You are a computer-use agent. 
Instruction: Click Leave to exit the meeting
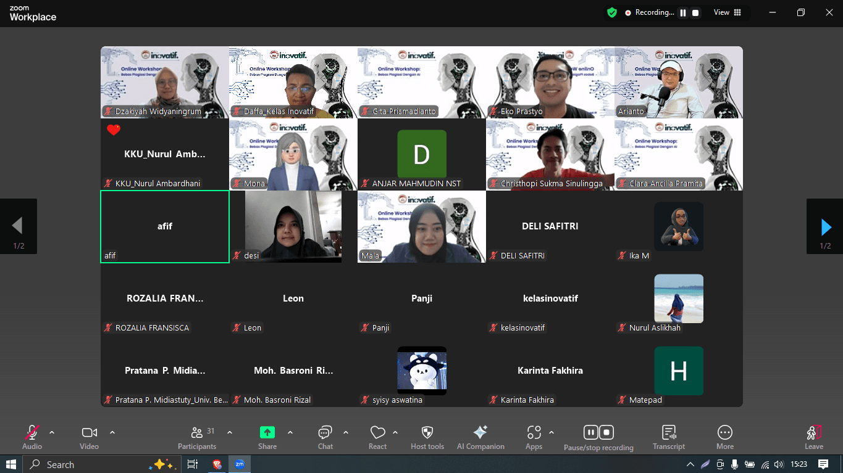point(813,432)
